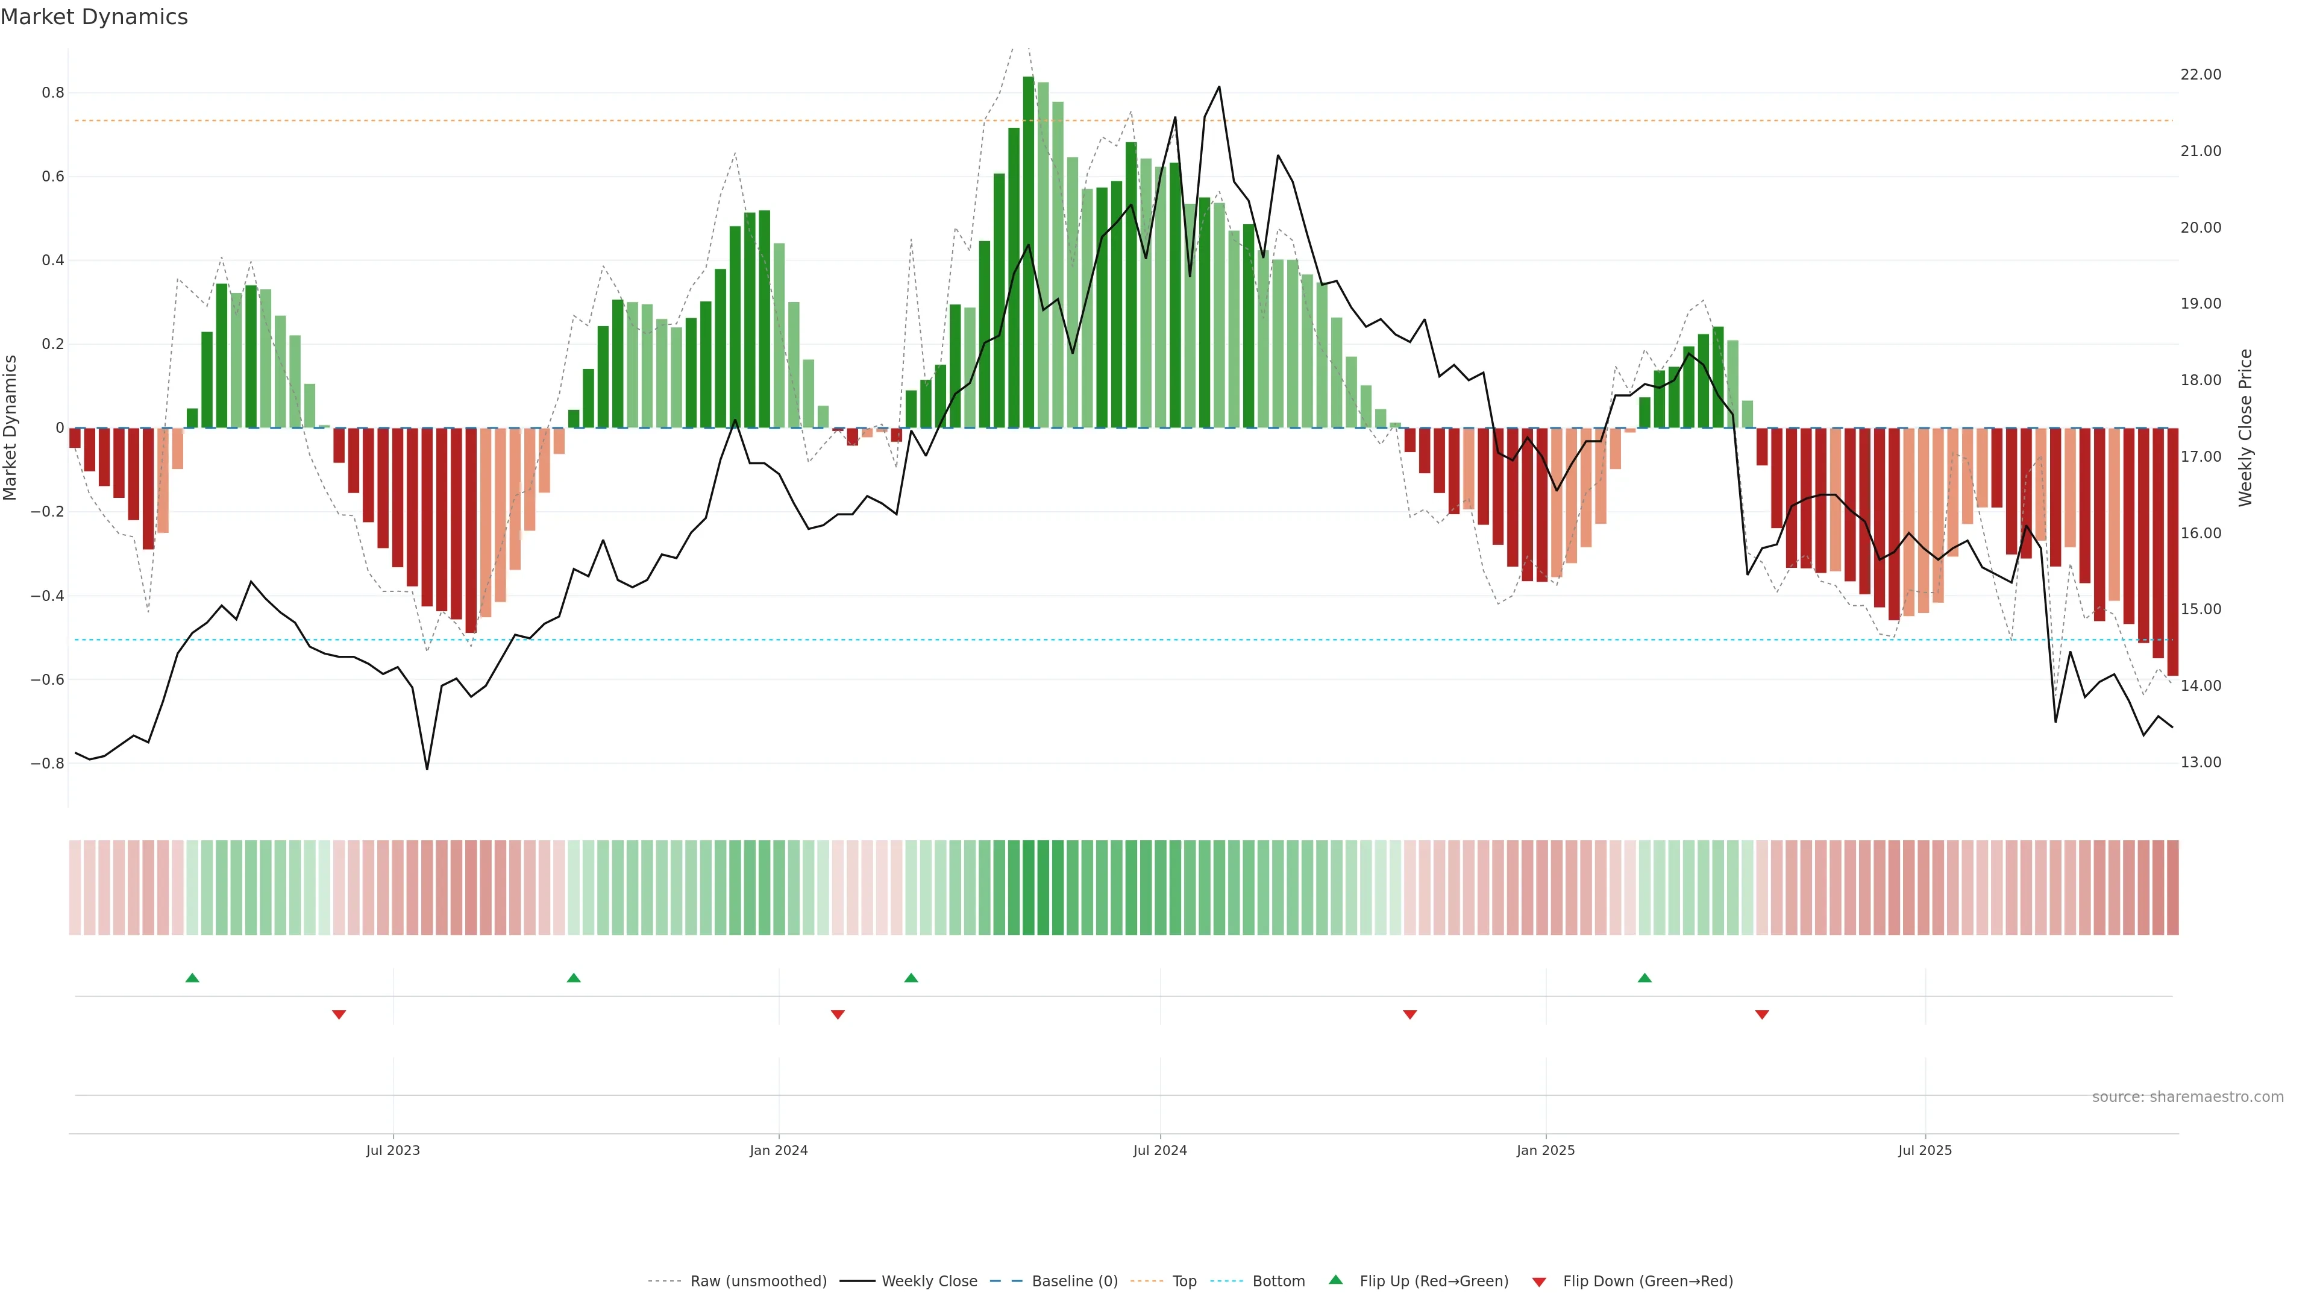Screen dimensions: 2314x1302
Task: Click the Flip Up legend triangle icon
Action: pos(1335,1280)
